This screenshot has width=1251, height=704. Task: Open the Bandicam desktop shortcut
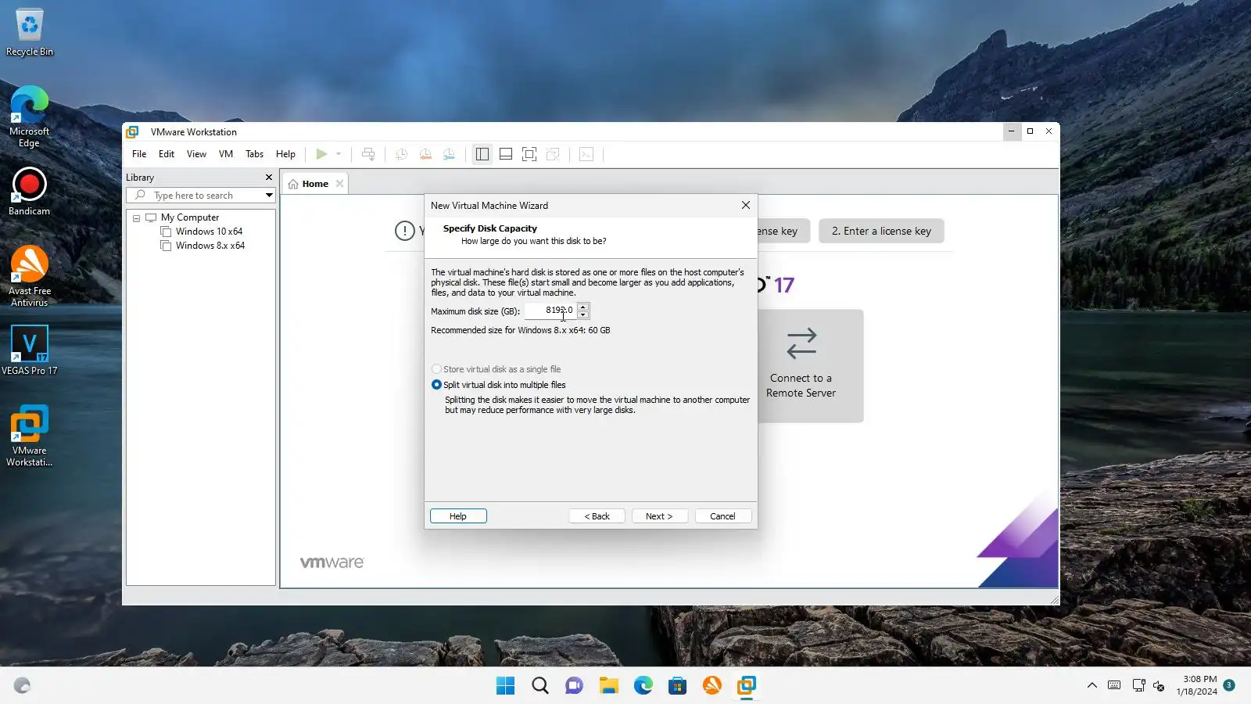[30, 192]
